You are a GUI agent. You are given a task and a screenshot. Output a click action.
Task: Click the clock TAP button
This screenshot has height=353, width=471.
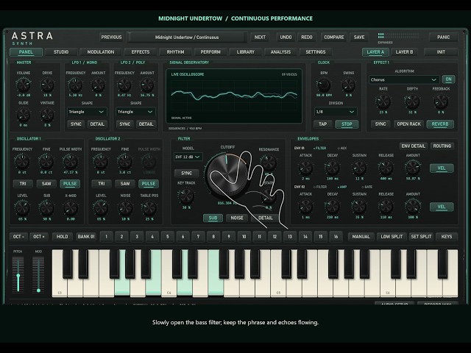point(322,124)
